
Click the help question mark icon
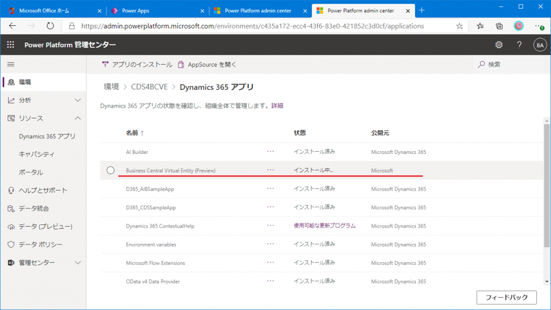pyautogui.click(x=519, y=45)
